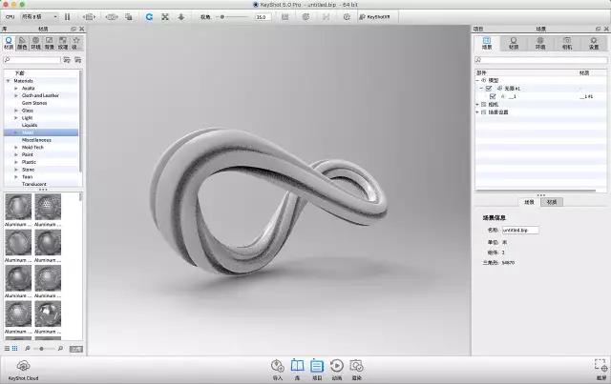
Task: Undock the library panel
Action: click(74, 29)
